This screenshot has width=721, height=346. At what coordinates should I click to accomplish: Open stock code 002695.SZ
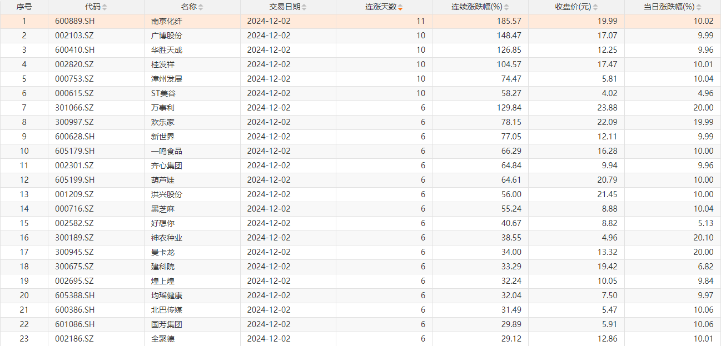coord(74,281)
